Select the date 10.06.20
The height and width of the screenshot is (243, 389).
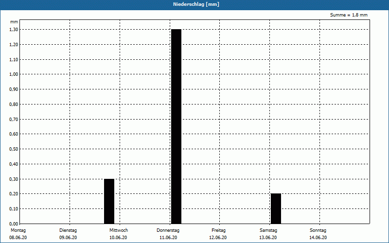118,238
